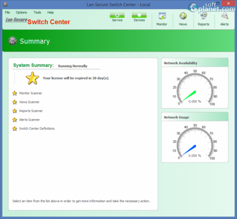
Task: Click the Network Availability gauge
Action: 195,88
